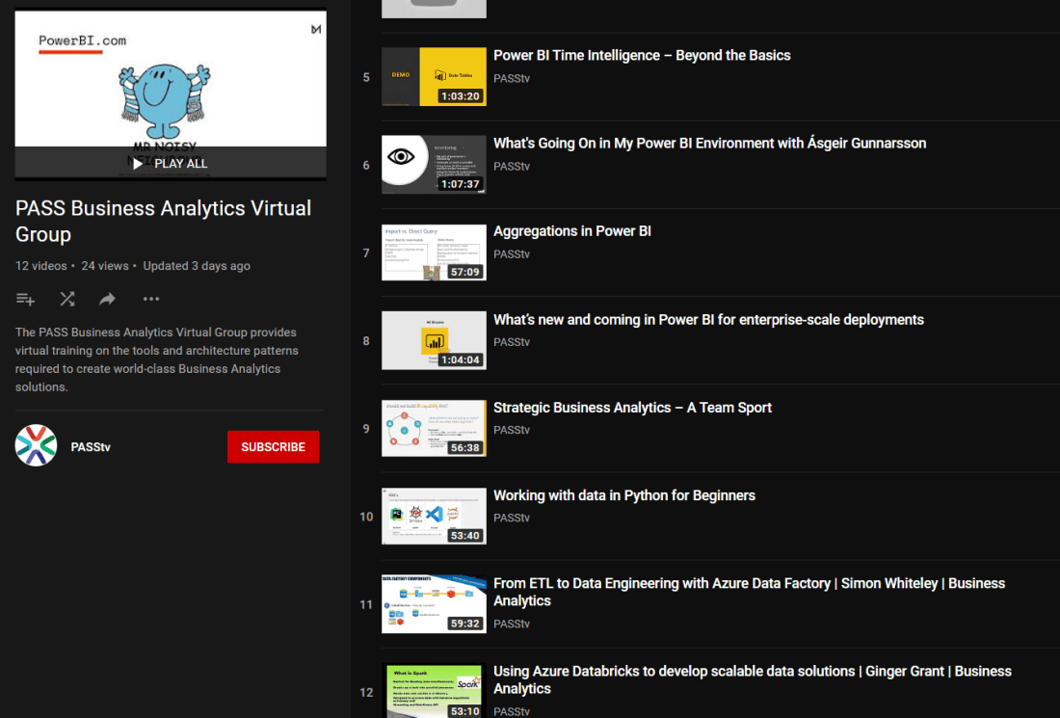Screen dimensions: 1060x718
Task: Click the Aggregations in Power BI thumbnail
Action: [434, 252]
